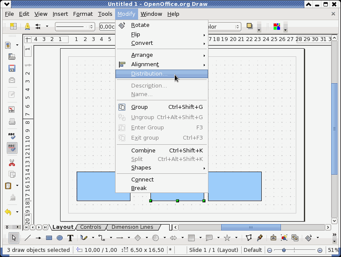Open the File menu
Screen dimensions: 341x257
coord(9,14)
